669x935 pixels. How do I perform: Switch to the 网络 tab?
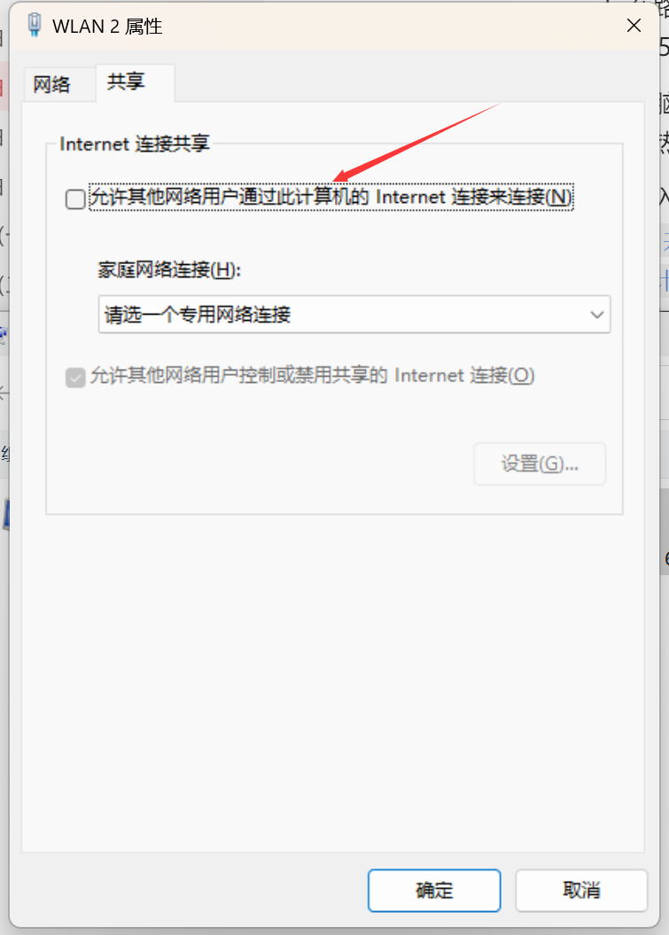[52, 84]
